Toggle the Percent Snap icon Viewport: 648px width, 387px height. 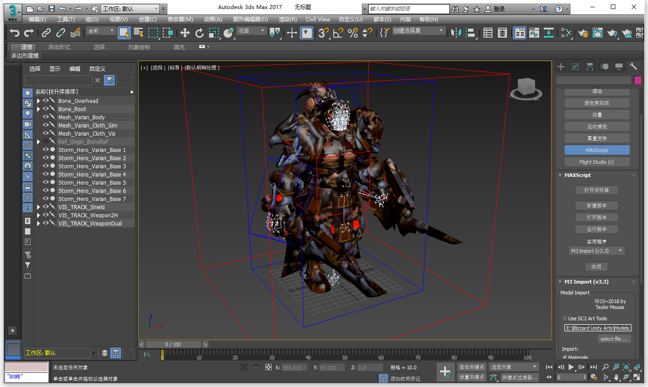[x=353, y=33]
